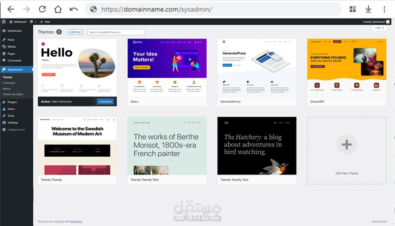The image size is (395, 226).
Task: Open the Pages menu label
Action: click(x=11, y=54)
